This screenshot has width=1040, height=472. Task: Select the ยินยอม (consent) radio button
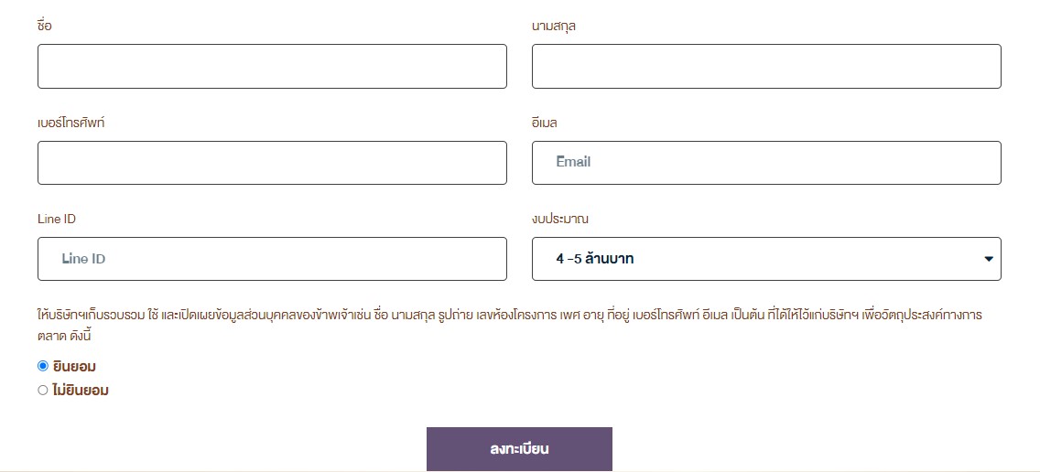(x=43, y=366)
